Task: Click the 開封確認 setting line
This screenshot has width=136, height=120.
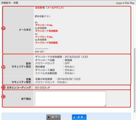Action: pos(55,67)
